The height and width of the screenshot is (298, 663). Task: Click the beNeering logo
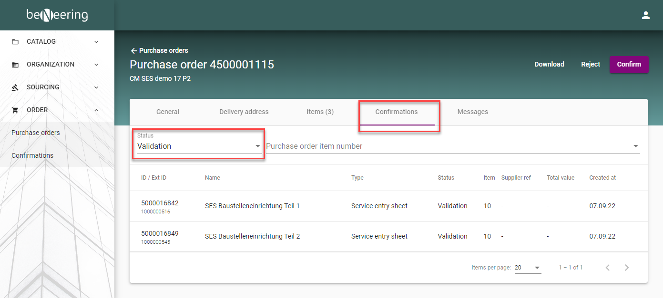[x=57, y=15]
